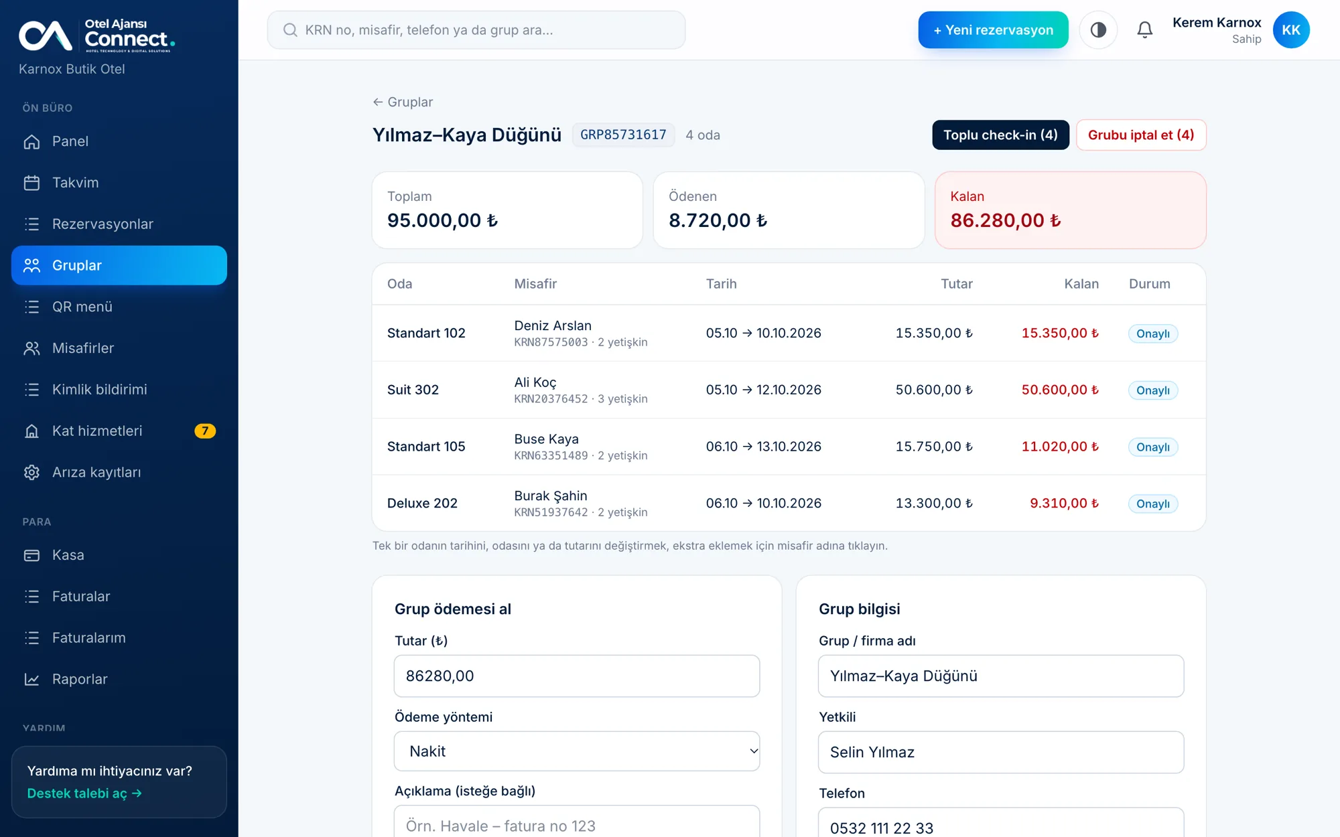Click the Otel Ajansı Connect logo

(x=97, y=35)
